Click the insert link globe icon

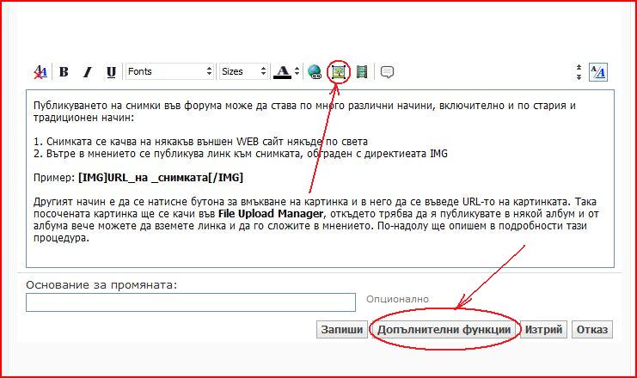tap(315, 72)
